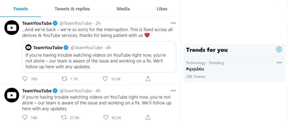Retweet the tweet with 27.9K retweets
The image size is (288, 136).
coord(64,117)
